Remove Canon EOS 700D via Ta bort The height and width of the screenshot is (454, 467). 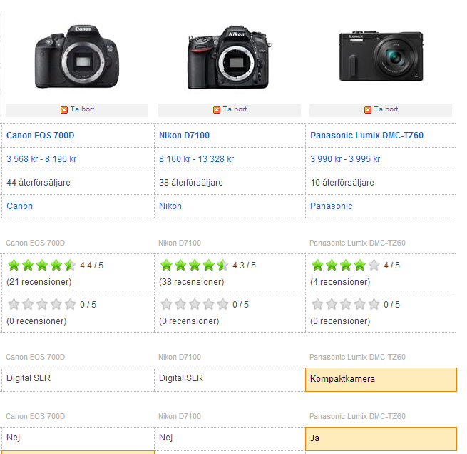pyautogui.click(x=82, y=109)
